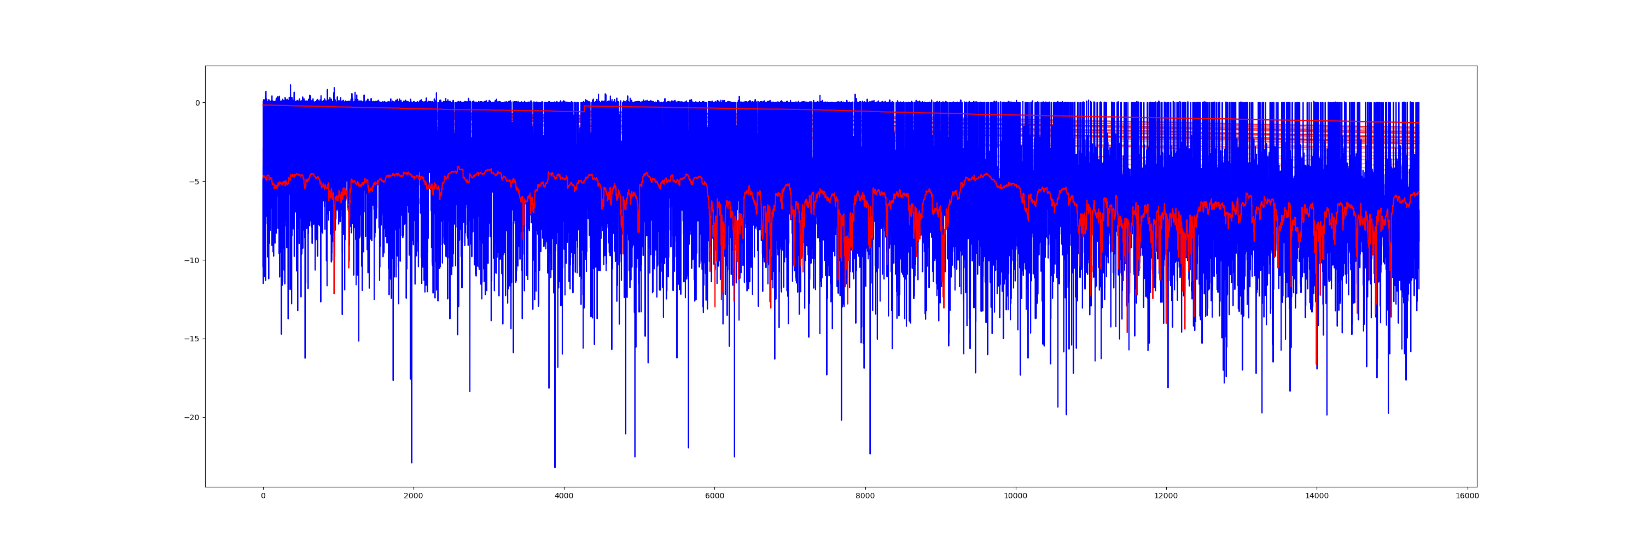Click the x-axis tick label 14000

pos(1317,496)
